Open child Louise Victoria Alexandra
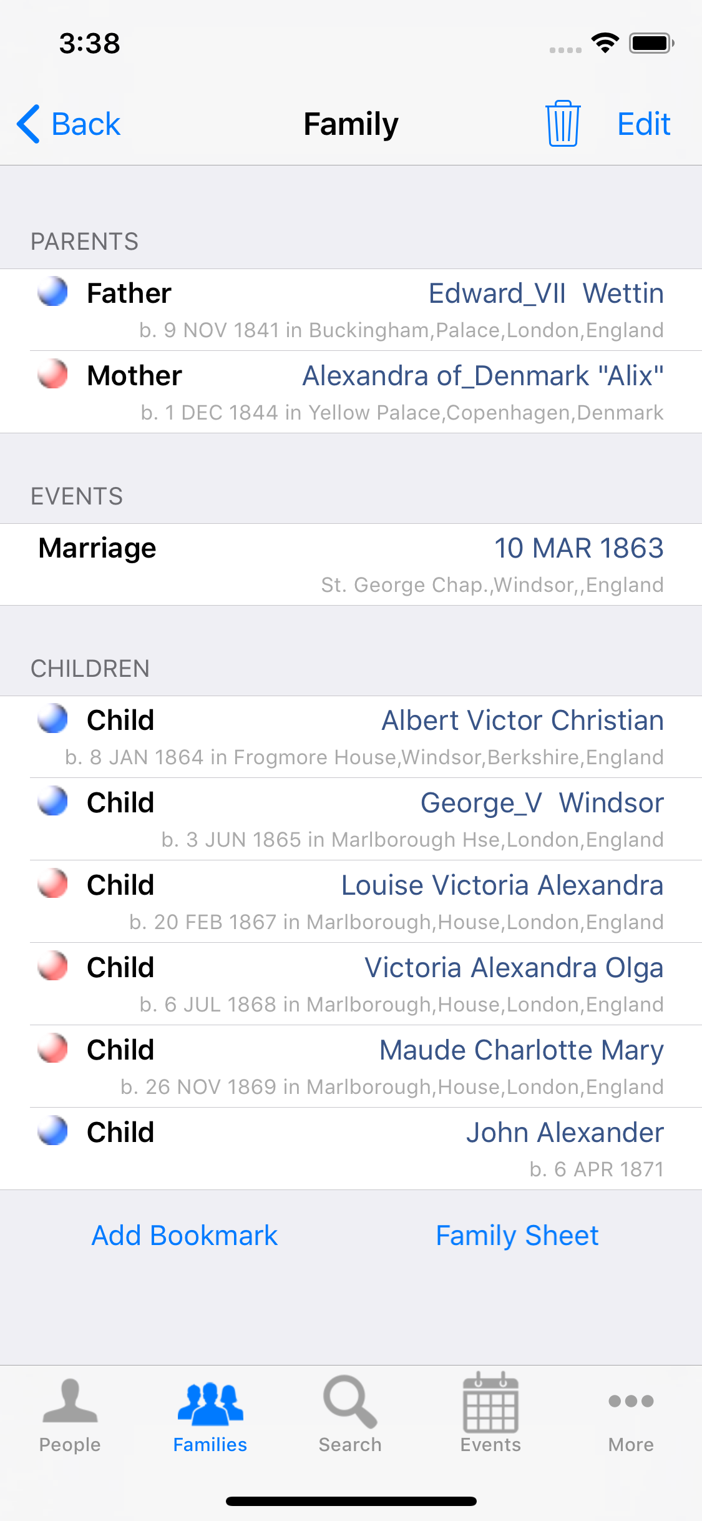The height and width of the screenshot is (1521, 702). point(502,885)
